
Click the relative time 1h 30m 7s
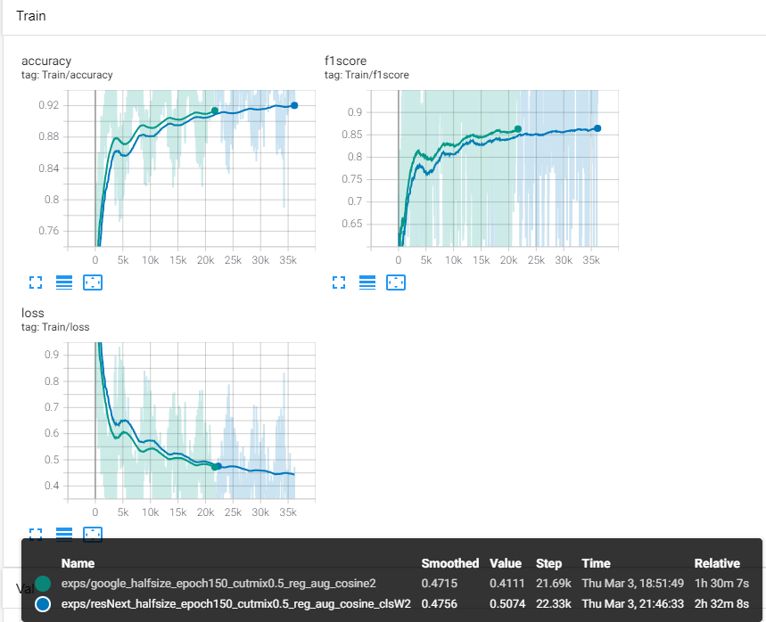click(721, 584)
